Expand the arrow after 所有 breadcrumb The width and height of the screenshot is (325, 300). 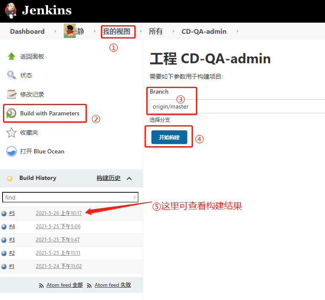pyautogui.click(x=173, y=31)
